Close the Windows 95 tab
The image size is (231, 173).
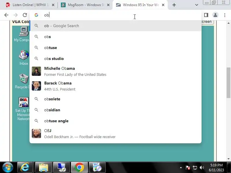[163, 5]
